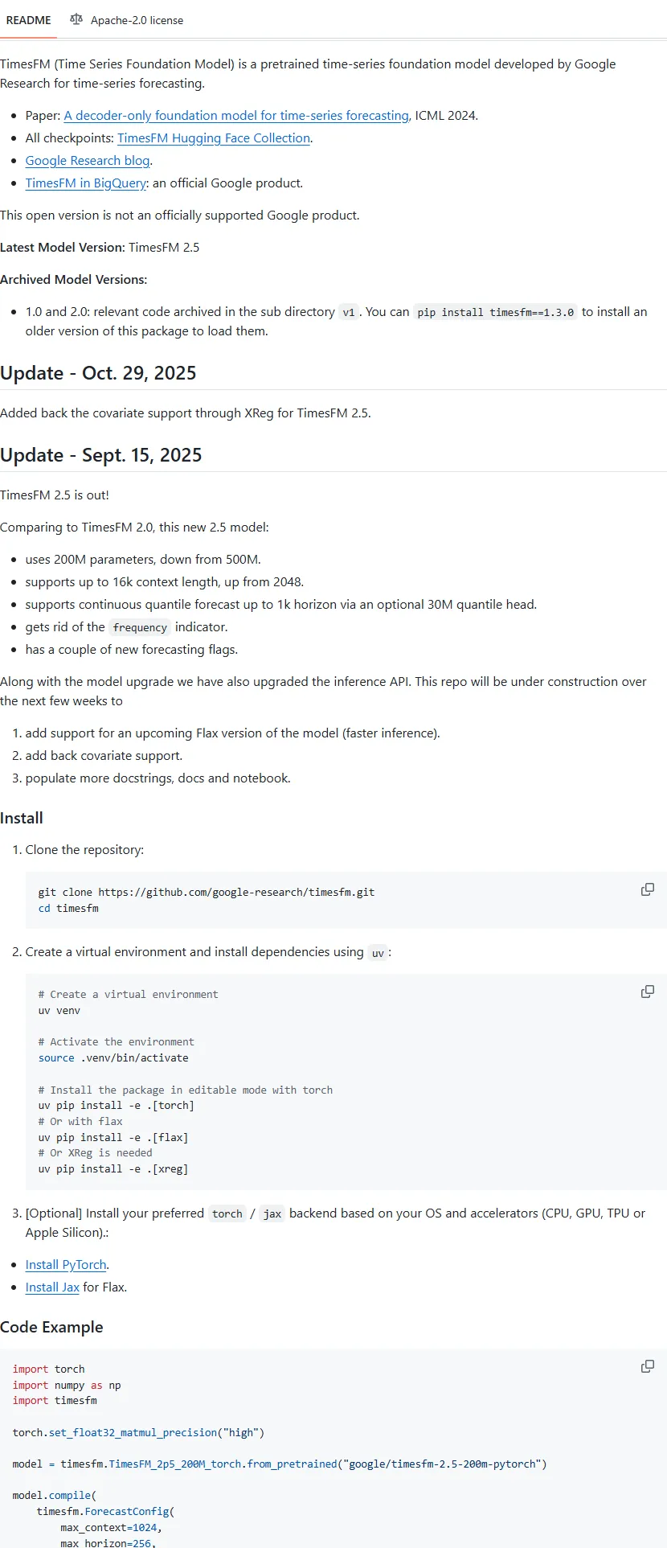Follow the Install Jax link
This screenshot has height=1548, width=667.
pos(52,1287)
